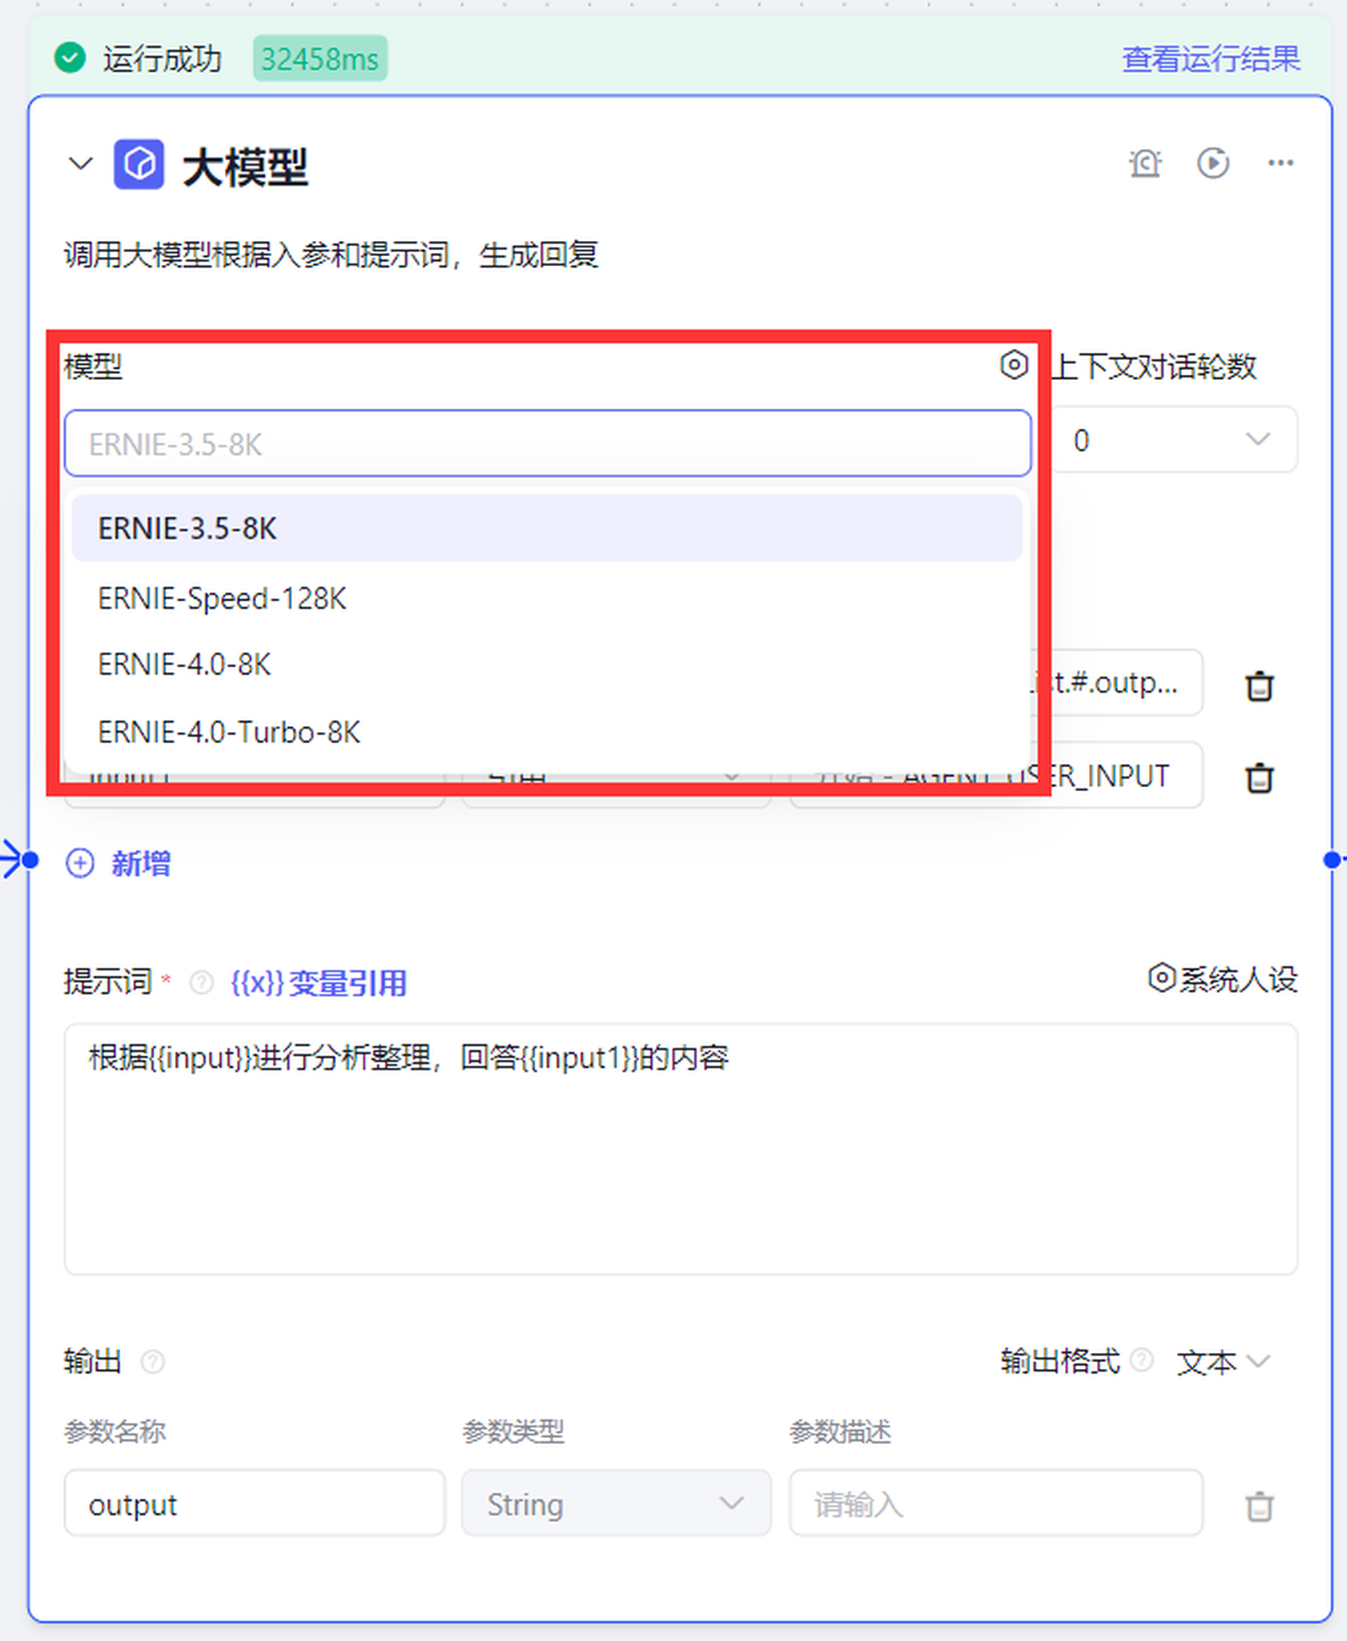Image resolution: width=1347 pixels, height=1641 pixels.
Task: Open the debug icon in node header
Action: [x=1145, y=163]
